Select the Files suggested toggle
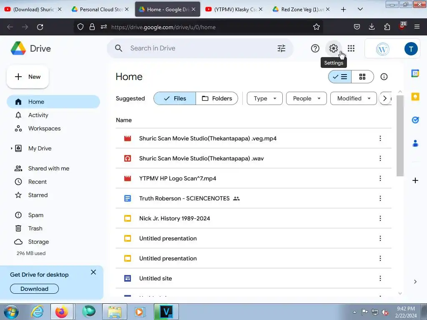 [x=175, y=98]
